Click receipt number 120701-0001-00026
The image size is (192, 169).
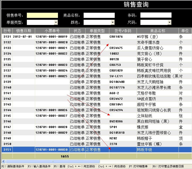tap(51, 110)
